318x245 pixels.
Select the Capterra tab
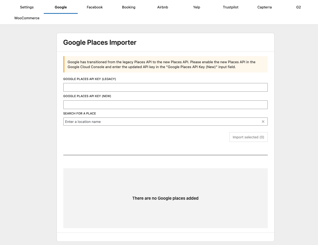point(264,7)
